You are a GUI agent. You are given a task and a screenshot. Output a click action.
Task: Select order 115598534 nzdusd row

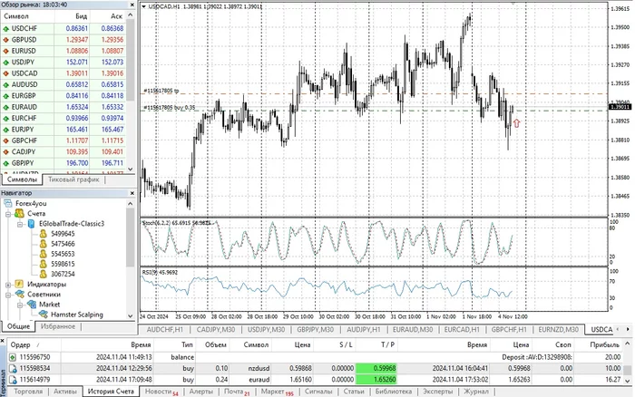tap(315, 368)
